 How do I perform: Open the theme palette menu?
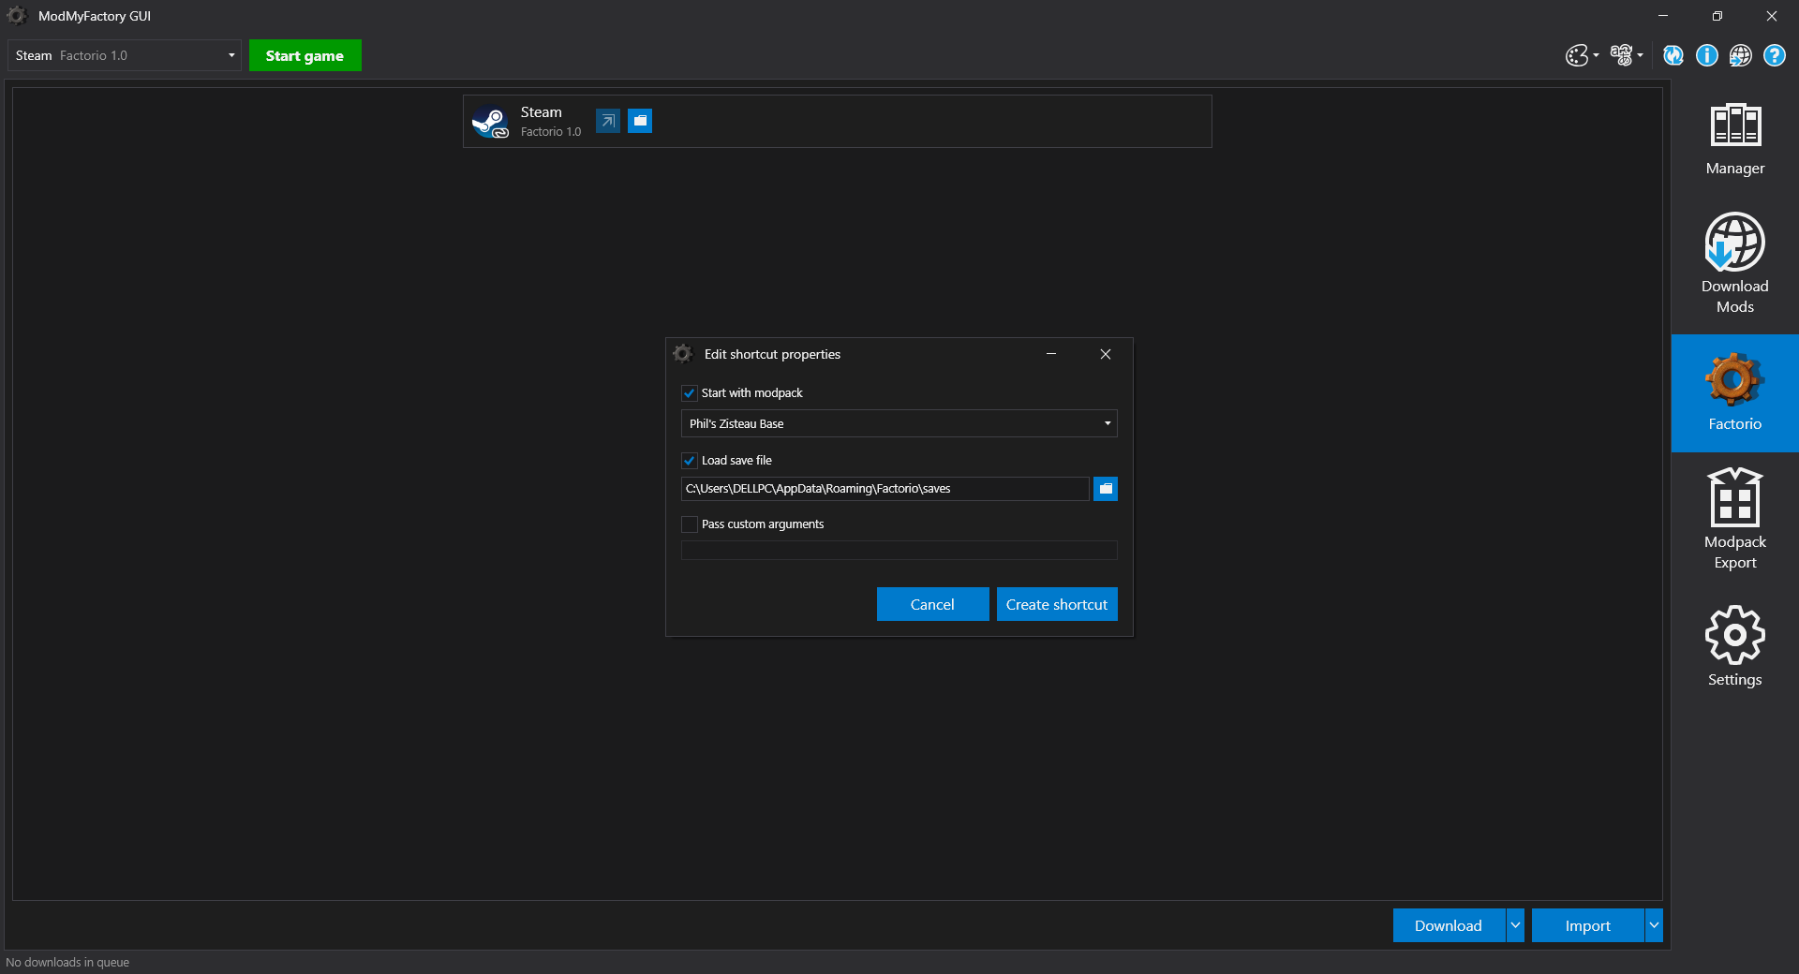pyautogui.click(x=1582, y=55)
